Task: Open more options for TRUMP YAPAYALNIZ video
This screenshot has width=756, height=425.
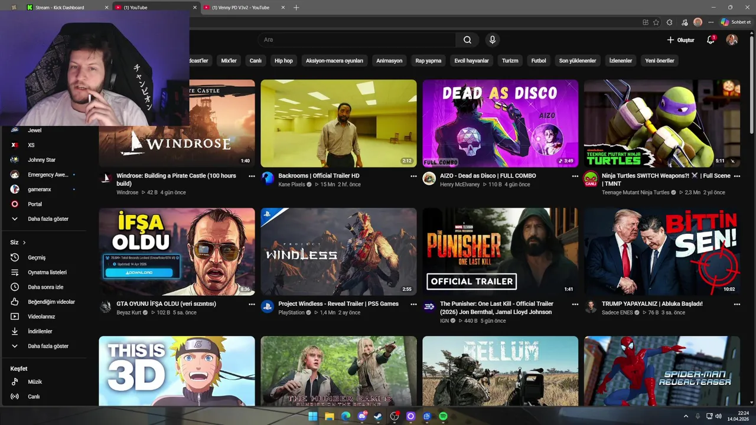Action: click(737, 304)
